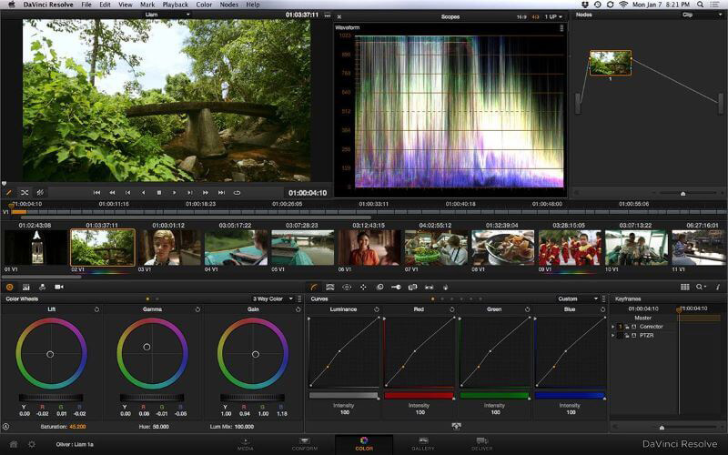Click the shuffle icon above the timeline
This screenshot has width=728, height=455.
click(24, 192)
